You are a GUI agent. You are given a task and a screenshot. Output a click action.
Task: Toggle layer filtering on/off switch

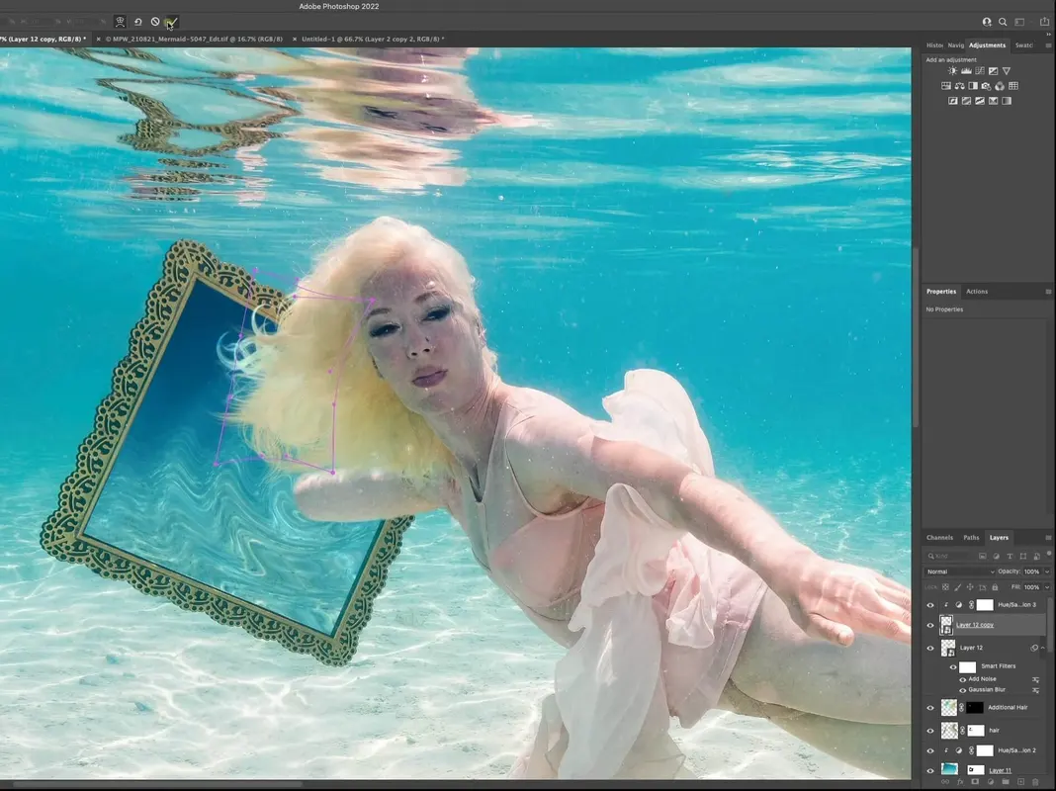pyautogui.click(x=1049, y=554)
